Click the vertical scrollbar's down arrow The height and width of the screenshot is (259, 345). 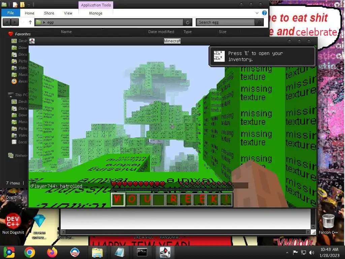point(313,227)
